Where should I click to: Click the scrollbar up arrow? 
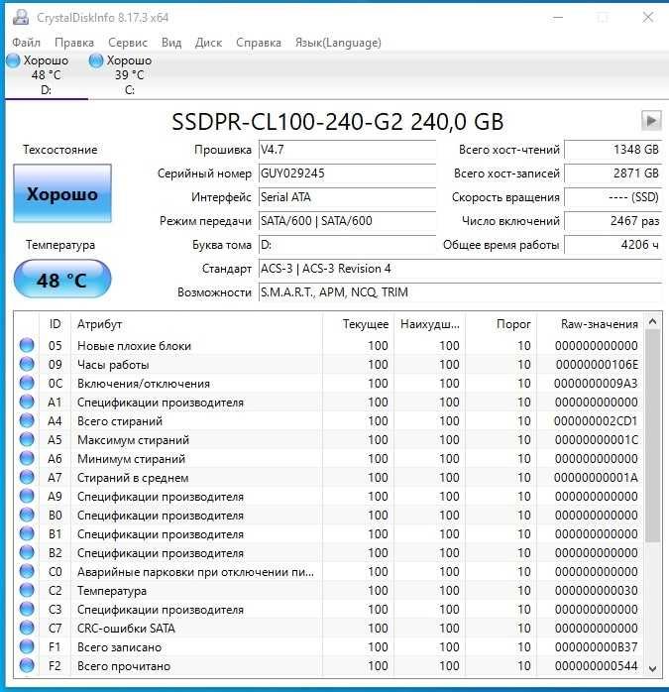(653, 322)
